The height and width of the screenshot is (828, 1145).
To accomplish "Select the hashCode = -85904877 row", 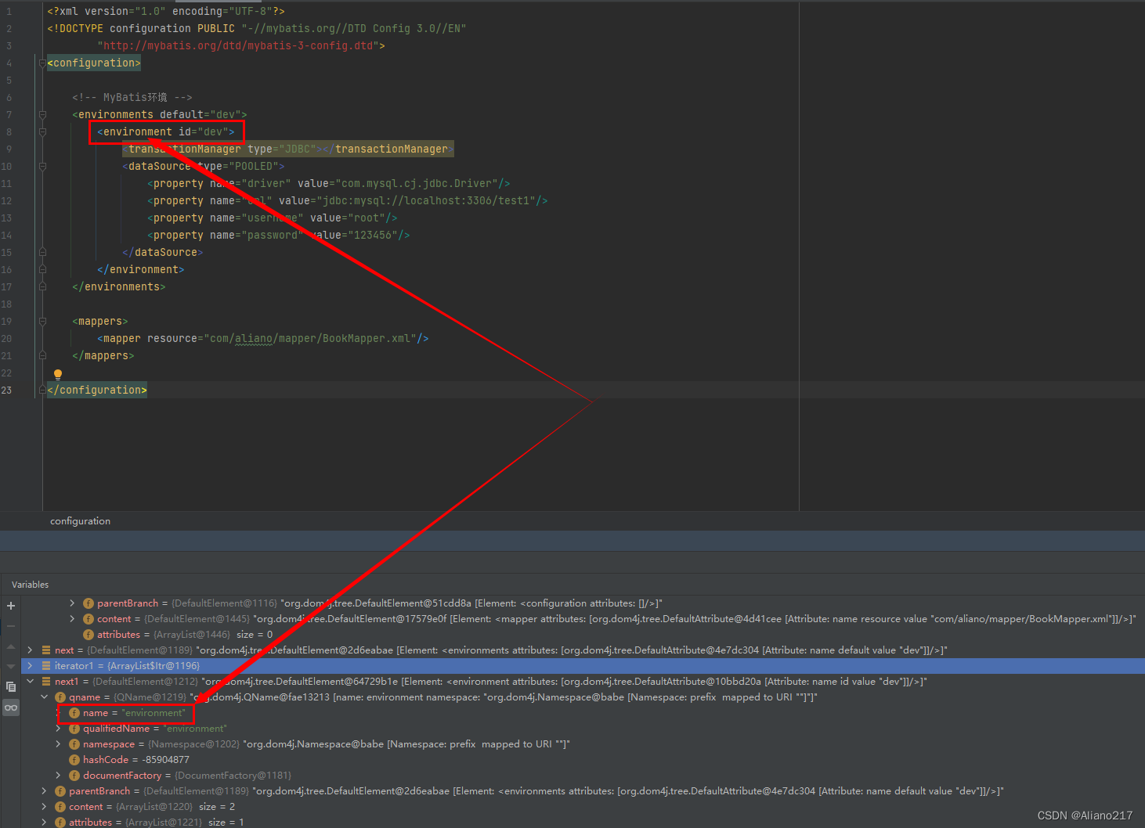I will click(x=583, y=760).
